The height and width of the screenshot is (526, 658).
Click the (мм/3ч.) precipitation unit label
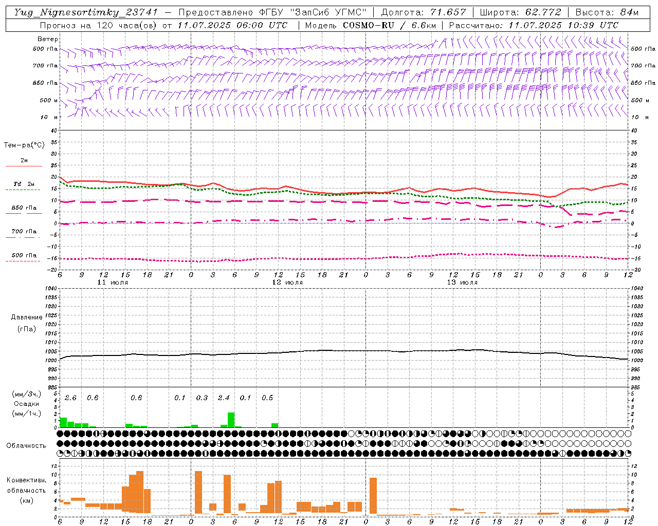tap(27, 394)
